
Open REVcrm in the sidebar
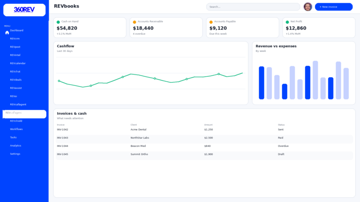tap(15, 39)
